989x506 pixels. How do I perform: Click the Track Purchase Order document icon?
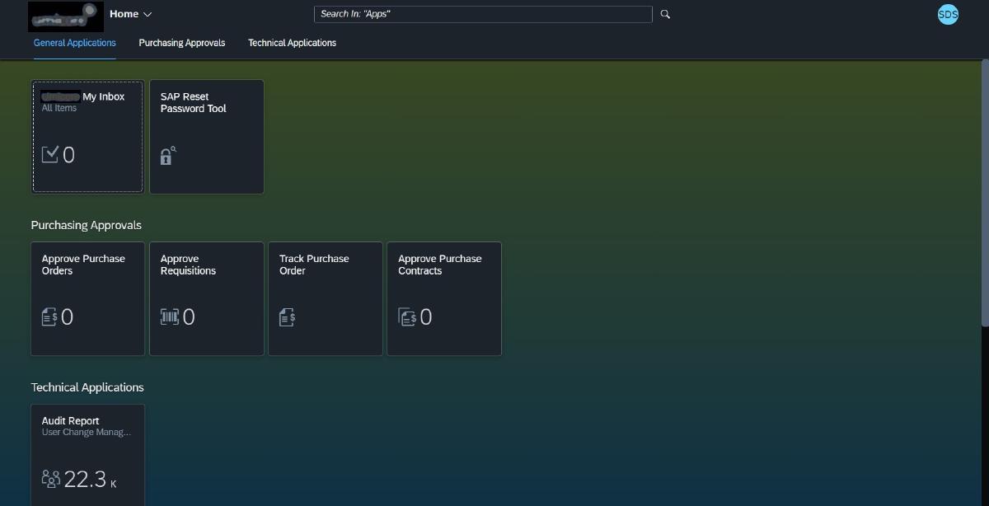pyautogui.click(x=287, y=317)
